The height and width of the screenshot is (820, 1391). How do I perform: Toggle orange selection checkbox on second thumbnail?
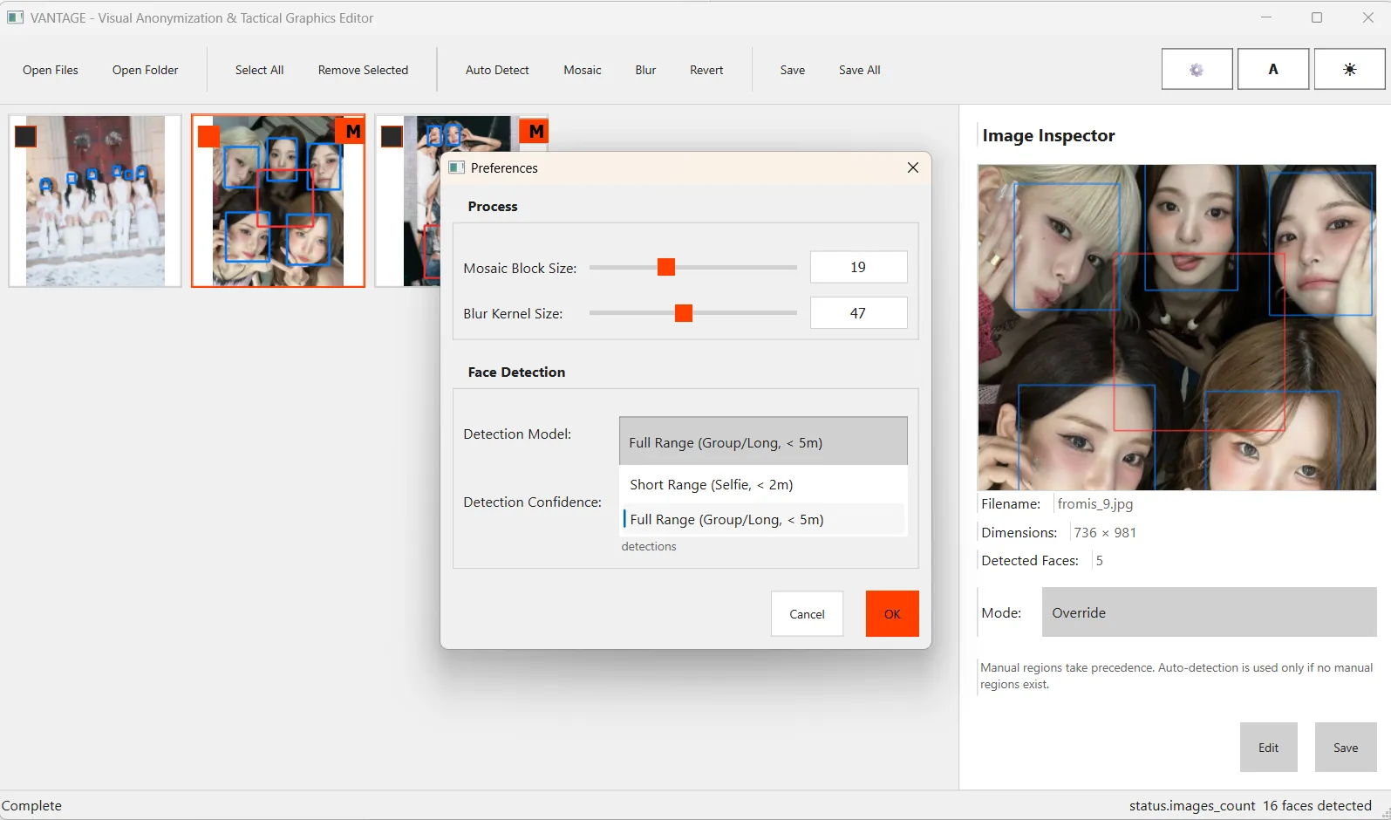208,136
